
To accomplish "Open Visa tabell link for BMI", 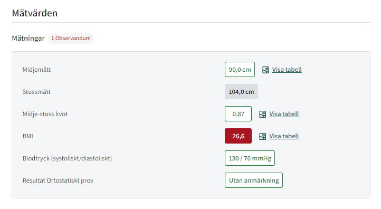I will coord(284,136).
